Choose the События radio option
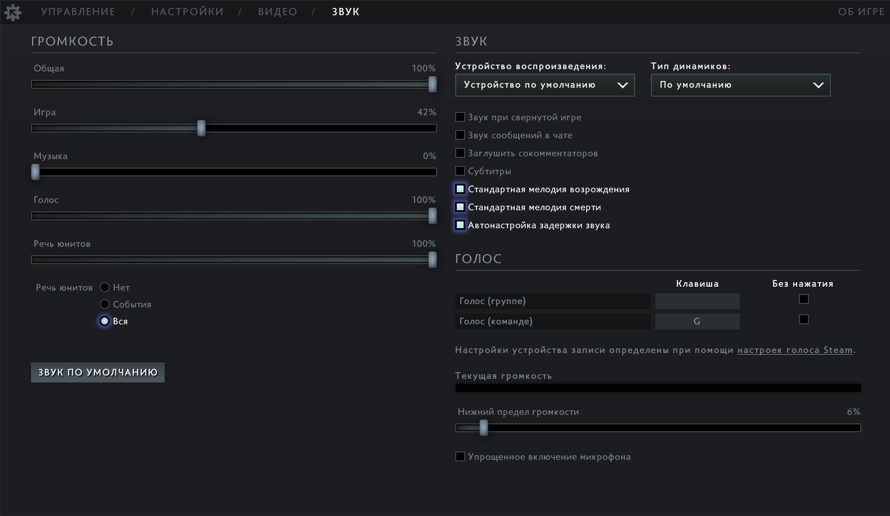Screen dimensions: 890x516 (105, 304)
